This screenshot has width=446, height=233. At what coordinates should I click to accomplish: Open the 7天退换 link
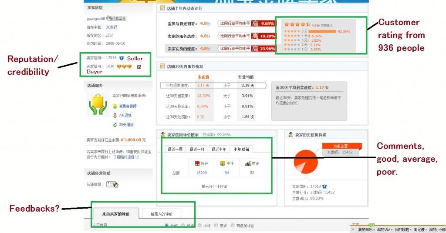[x=125, y=116]
